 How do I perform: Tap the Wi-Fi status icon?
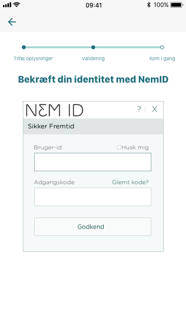click(x=17, y=4)
